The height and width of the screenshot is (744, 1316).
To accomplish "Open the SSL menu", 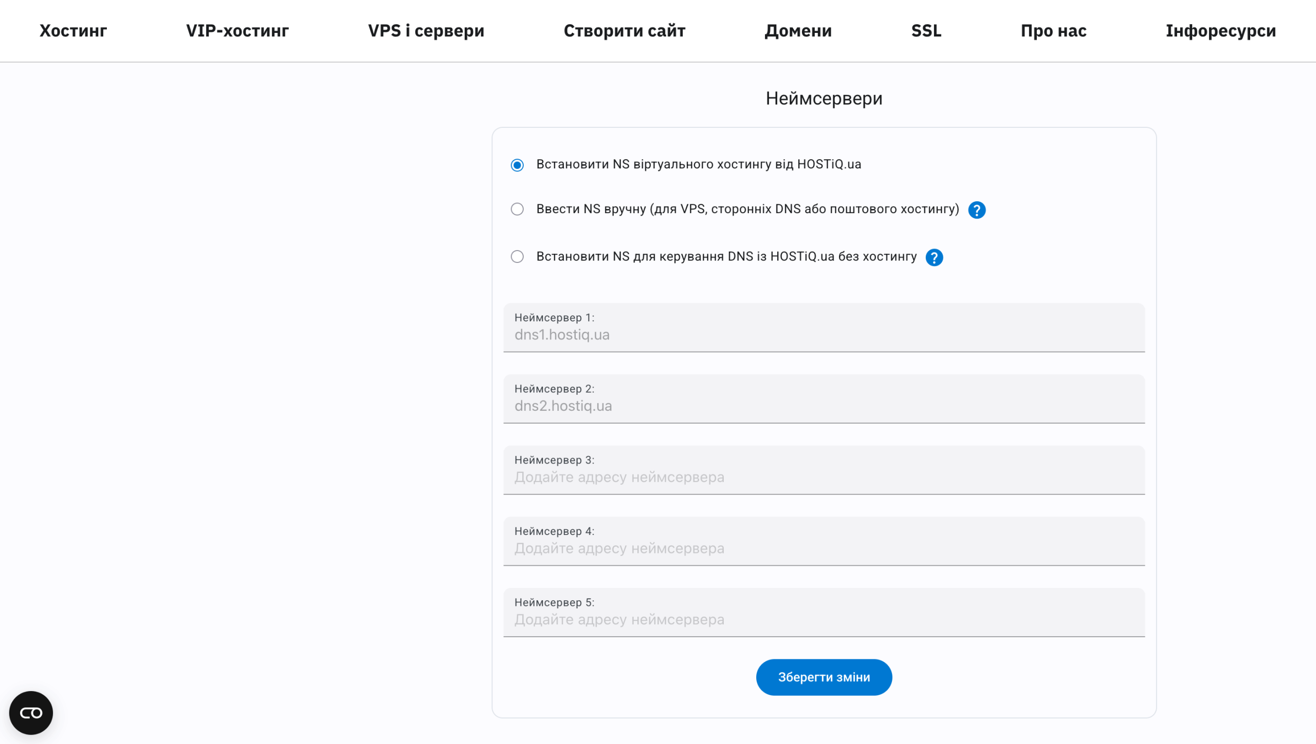I will 926,31.
